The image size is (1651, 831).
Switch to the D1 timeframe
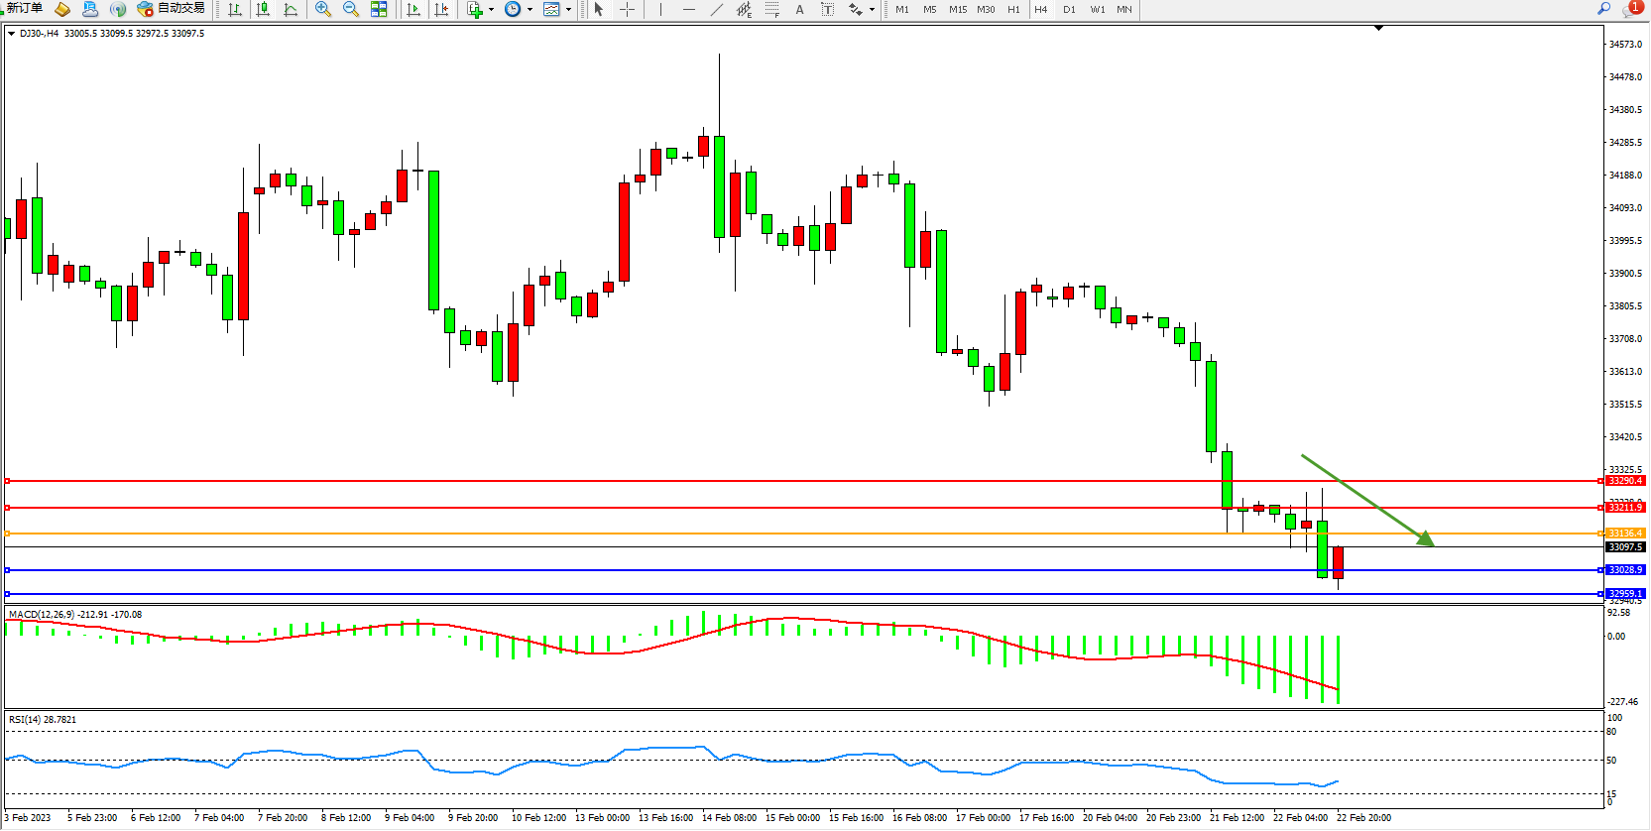[x=1069, y=9]
